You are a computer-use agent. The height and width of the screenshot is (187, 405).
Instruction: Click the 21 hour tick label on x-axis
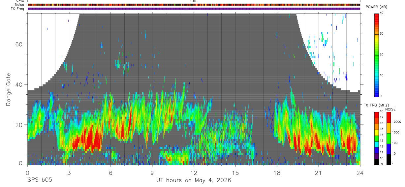[319, 173]
